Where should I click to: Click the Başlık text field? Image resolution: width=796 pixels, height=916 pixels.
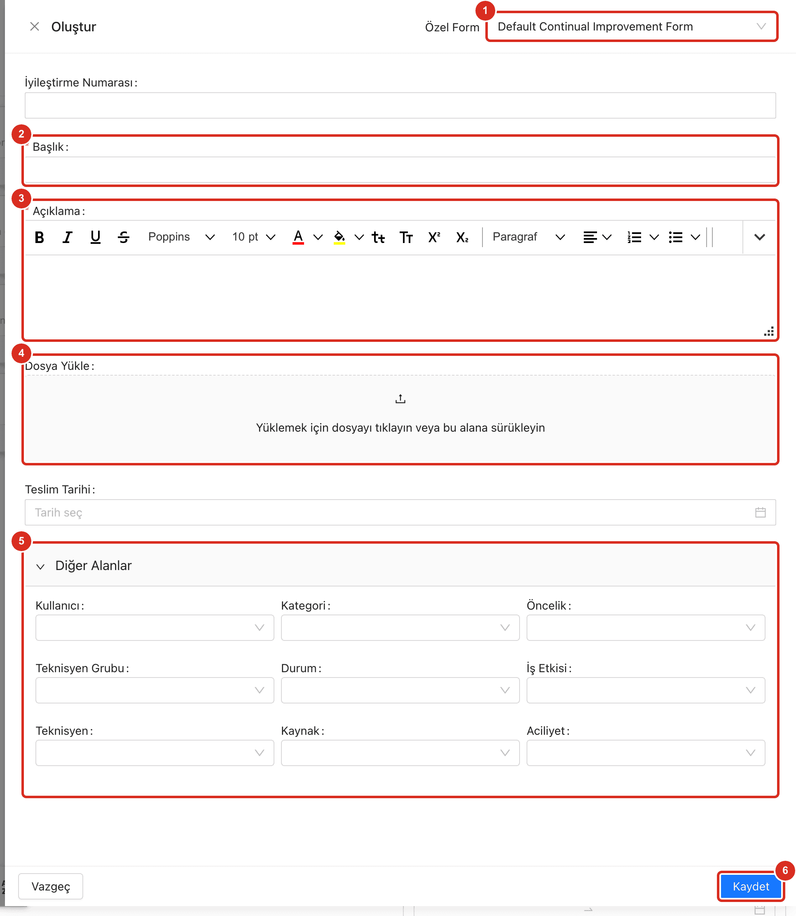(400, 170)
